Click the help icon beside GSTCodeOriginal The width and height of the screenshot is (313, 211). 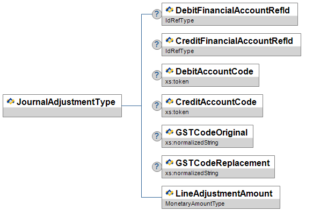(x=157, y=136)
